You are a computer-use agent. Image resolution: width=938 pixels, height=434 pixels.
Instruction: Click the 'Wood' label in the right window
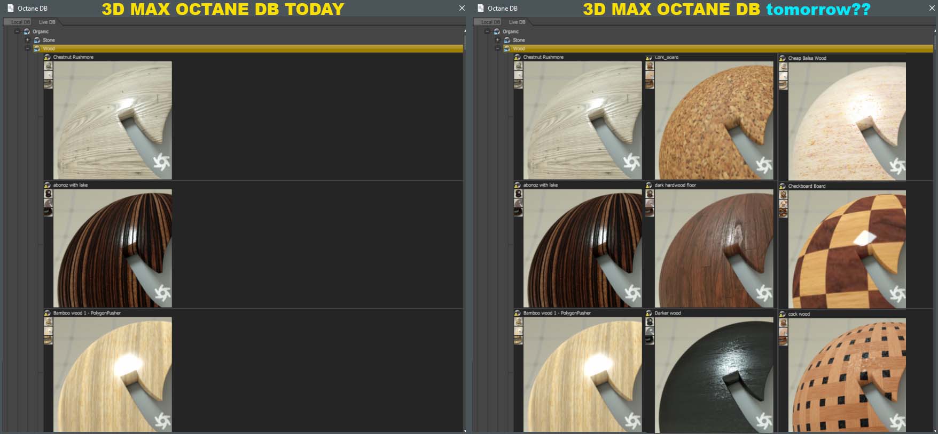point(519,49)
